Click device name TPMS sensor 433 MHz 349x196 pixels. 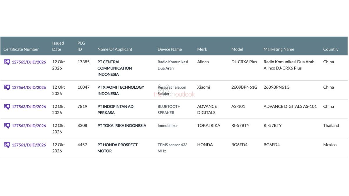point(172,148)
